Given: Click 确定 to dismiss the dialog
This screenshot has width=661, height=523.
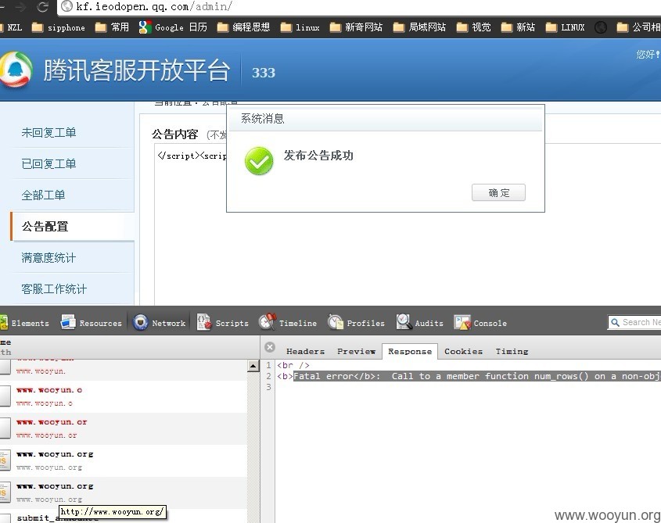Looking at the screenshot, I should point(499,192).
